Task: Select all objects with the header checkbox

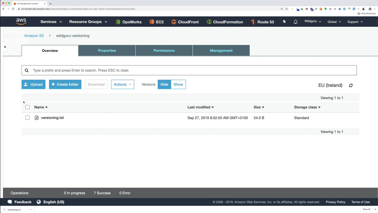Action: point(27,107)
